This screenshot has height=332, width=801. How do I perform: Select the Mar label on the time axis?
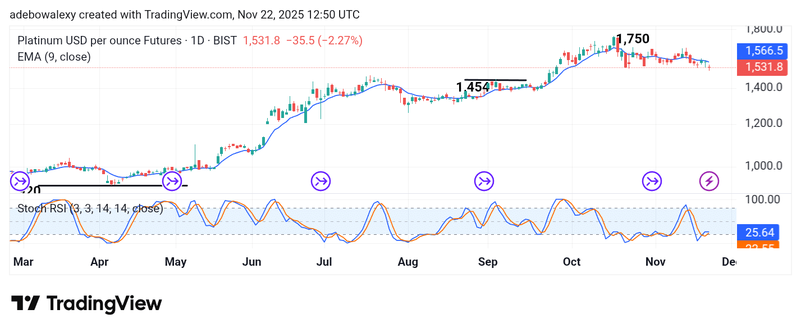(22, 262)
